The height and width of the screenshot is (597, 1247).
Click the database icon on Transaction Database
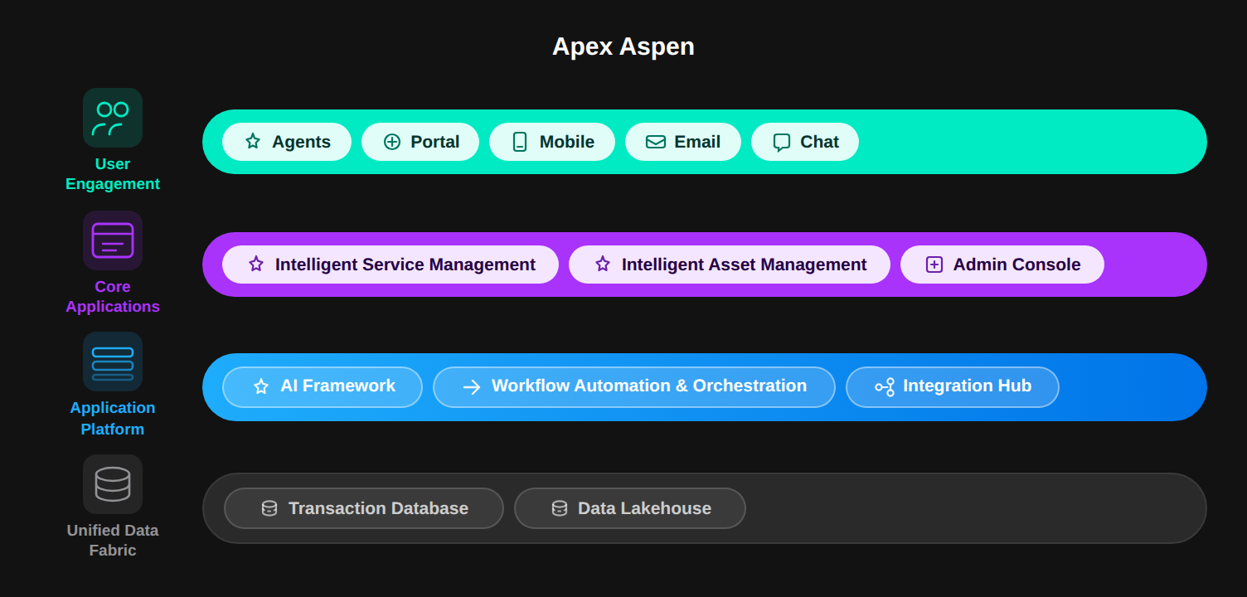(x=269, y=507)
